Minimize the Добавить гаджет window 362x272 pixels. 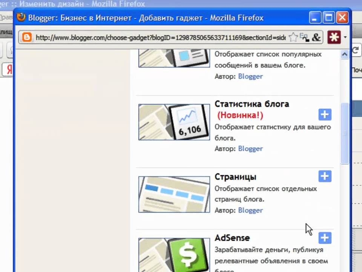click(315, 17)
